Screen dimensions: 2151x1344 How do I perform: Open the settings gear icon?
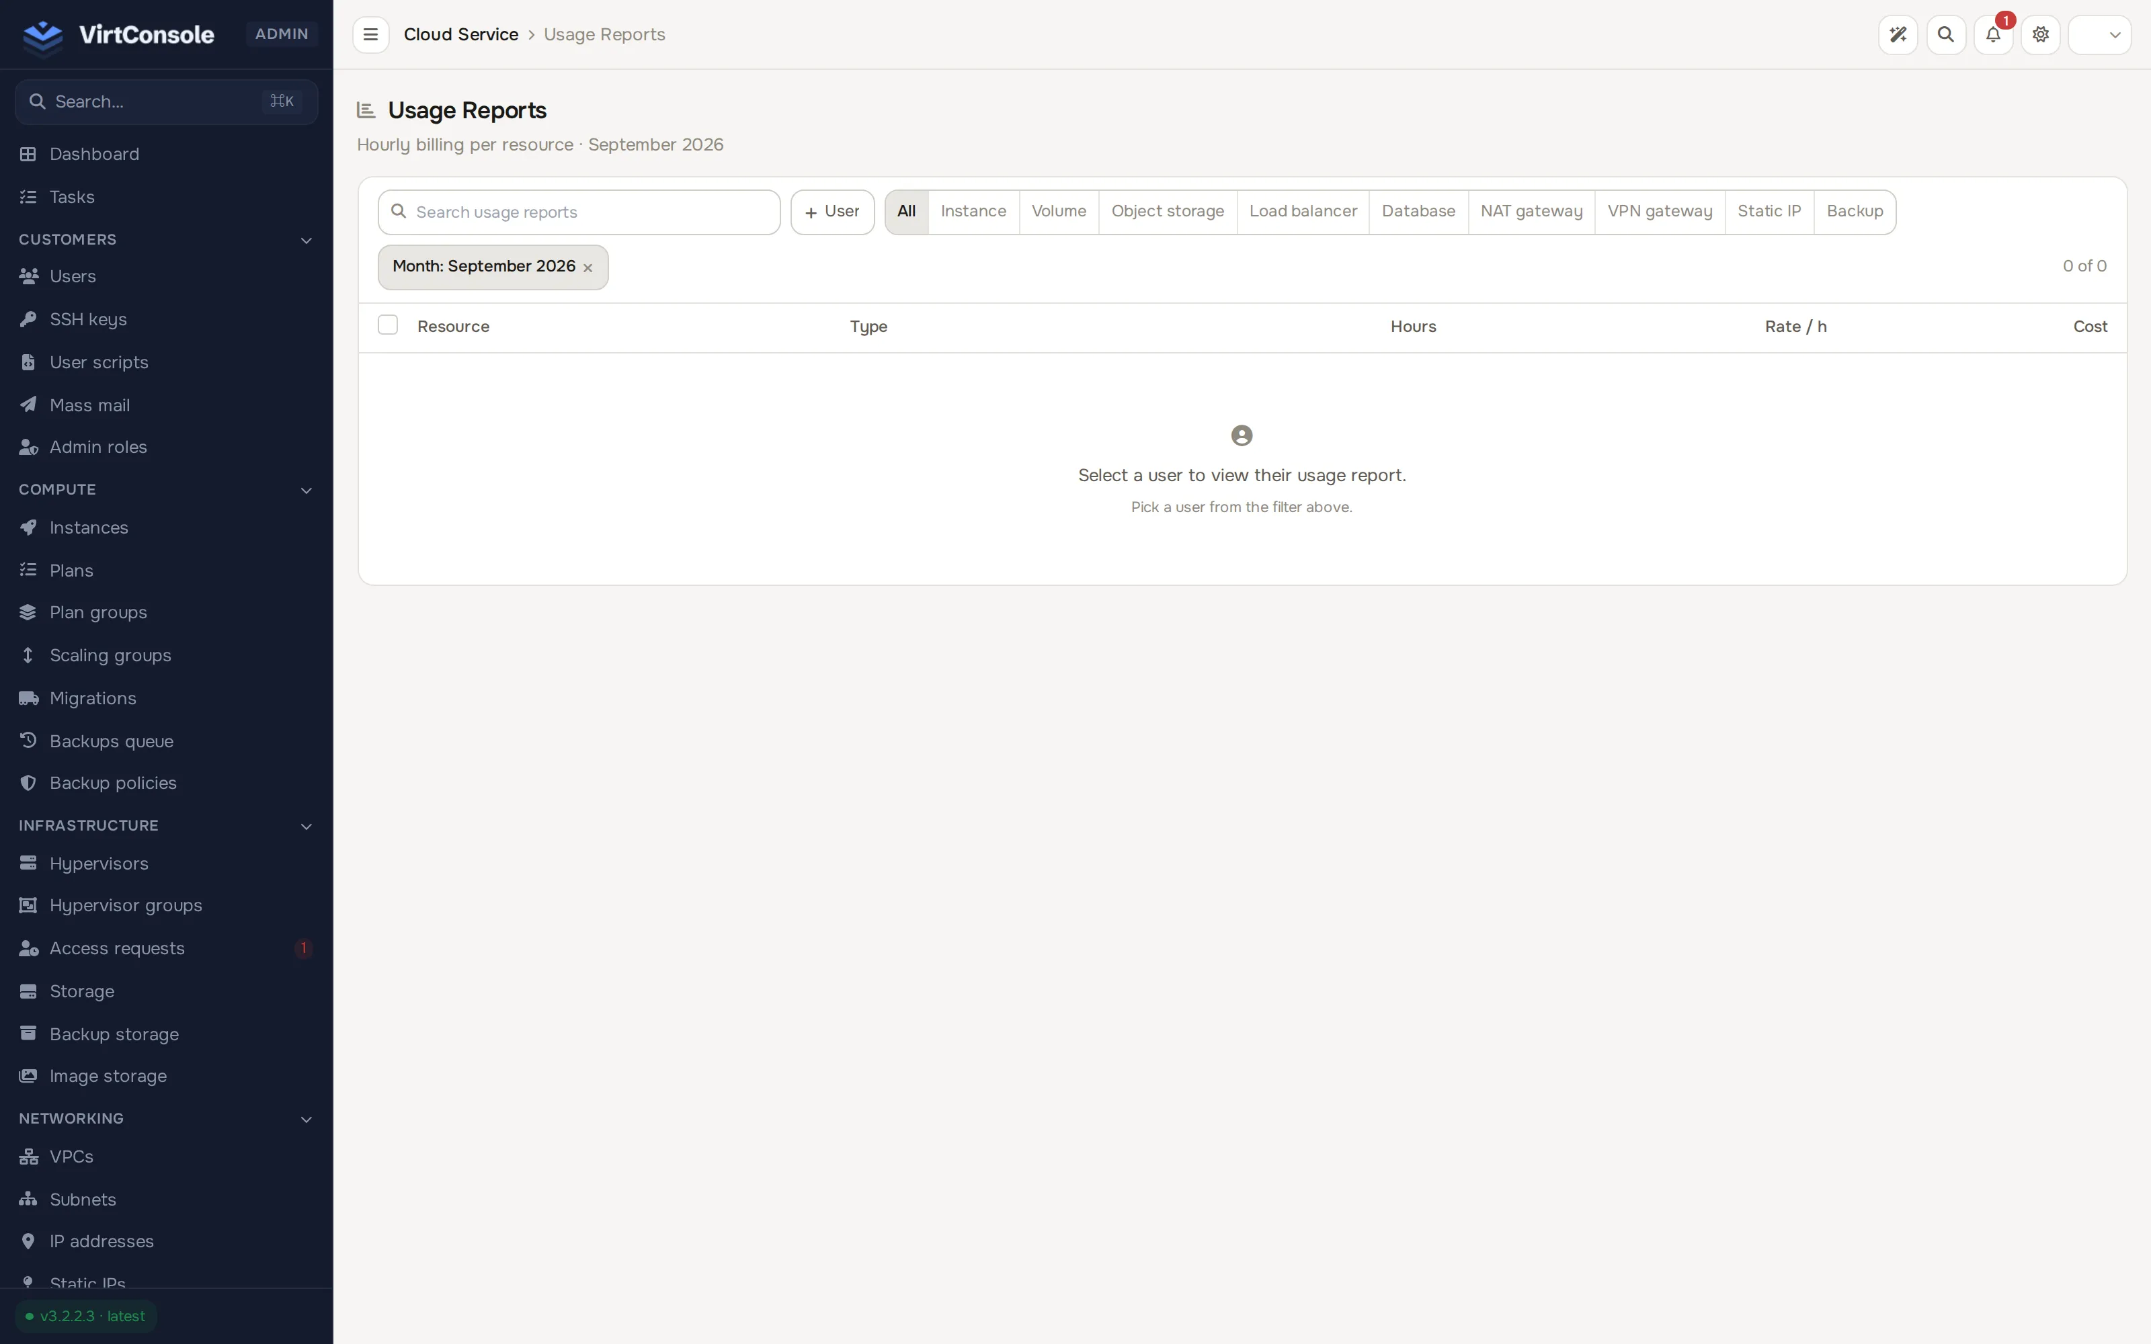[x=2041, y=35]
